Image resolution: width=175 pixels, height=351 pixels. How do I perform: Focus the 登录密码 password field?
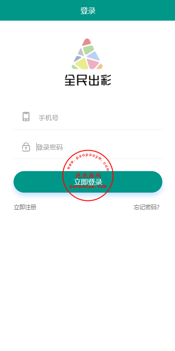coord(88,147)
